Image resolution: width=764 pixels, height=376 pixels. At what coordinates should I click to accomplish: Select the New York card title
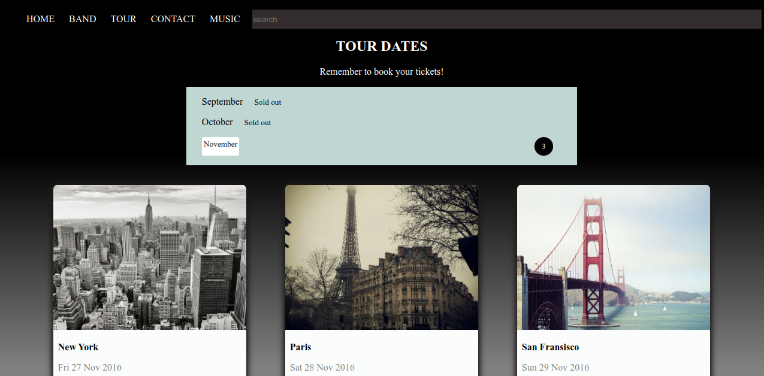tap(78, 347)
